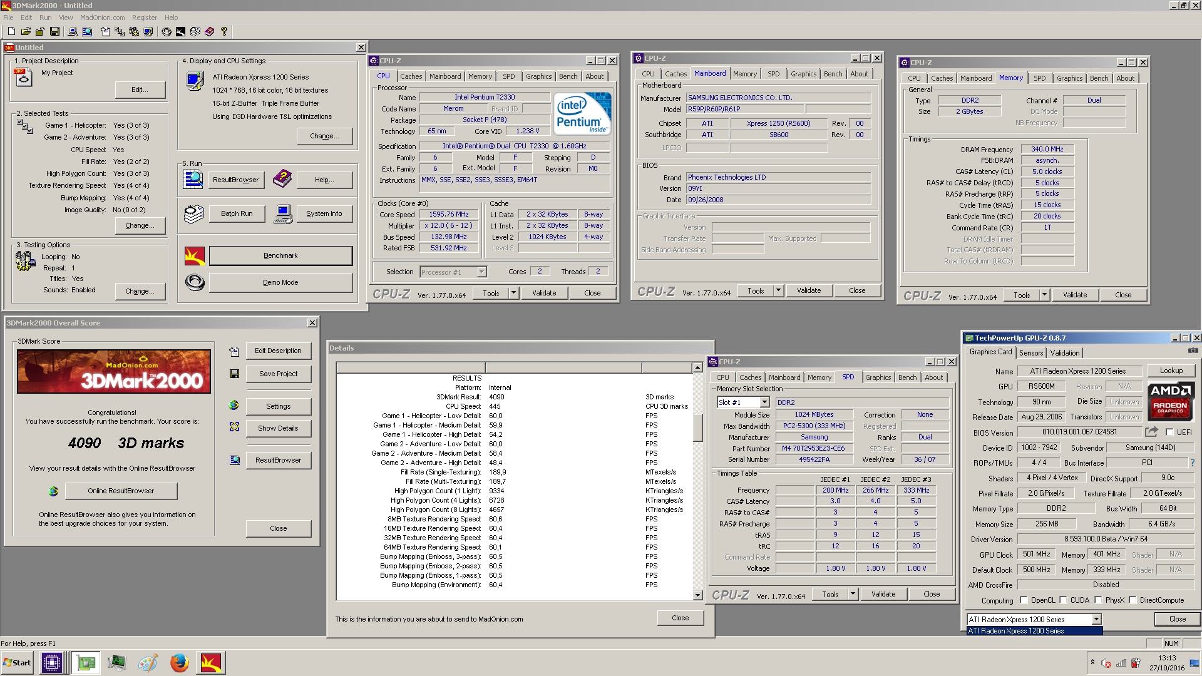This screenshot has height=676, width=1202.
Task: Click Show Details button in Overall Score
Action: click(278, 428)
